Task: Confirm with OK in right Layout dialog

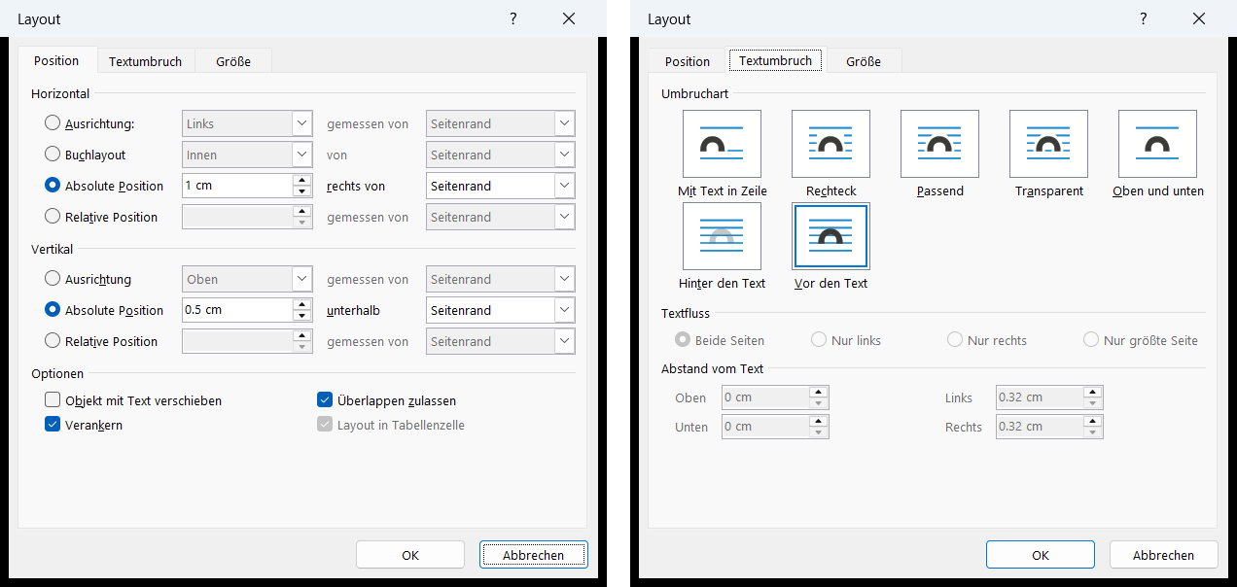Action: (1041, 555)
